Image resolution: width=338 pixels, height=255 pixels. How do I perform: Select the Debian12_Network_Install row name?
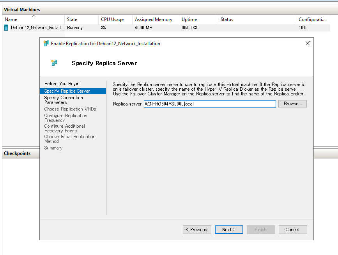point(37,28)
